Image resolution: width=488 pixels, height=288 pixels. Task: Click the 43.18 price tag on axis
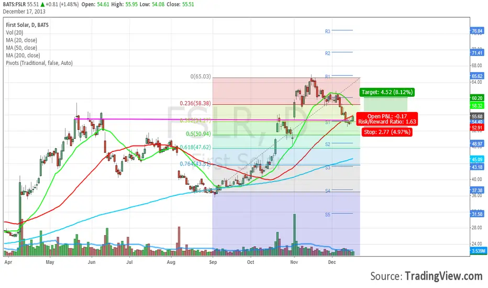(477, 167)
